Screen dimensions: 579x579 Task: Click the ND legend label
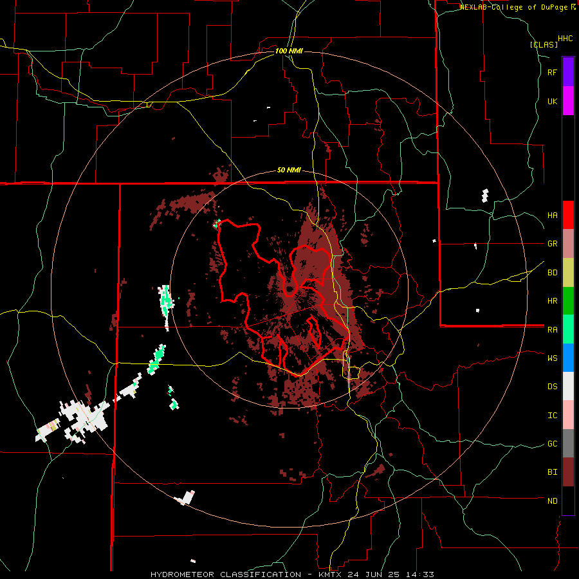552,501
